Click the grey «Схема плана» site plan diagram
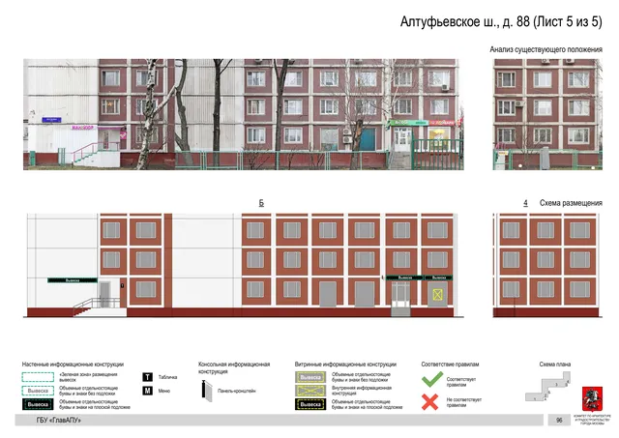Image resolution: width=619 pixels, height=438 pixels. 548,387
